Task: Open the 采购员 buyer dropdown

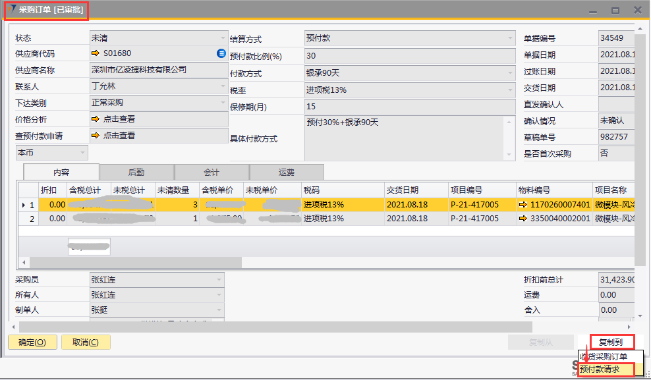Action: pyautogui.click(x=219, y=280)
